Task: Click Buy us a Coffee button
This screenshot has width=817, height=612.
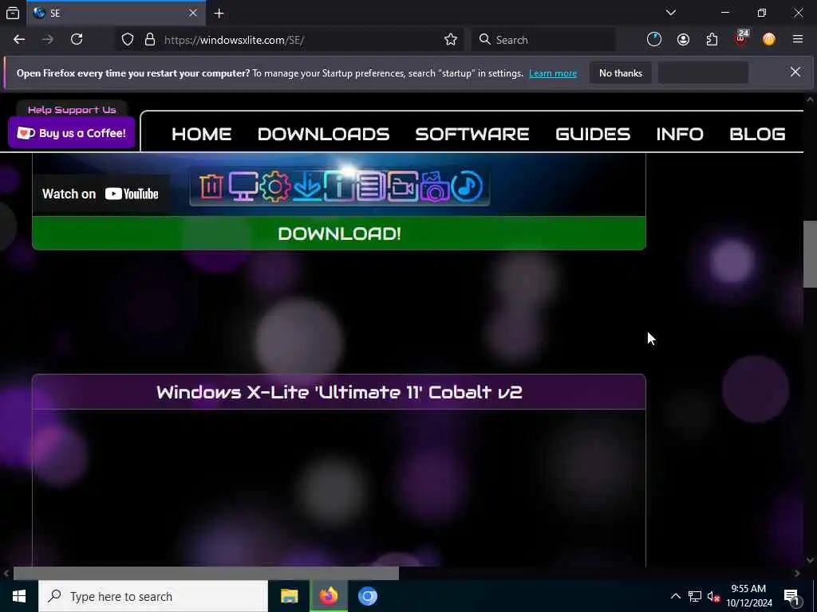Action: pos(71,133)
